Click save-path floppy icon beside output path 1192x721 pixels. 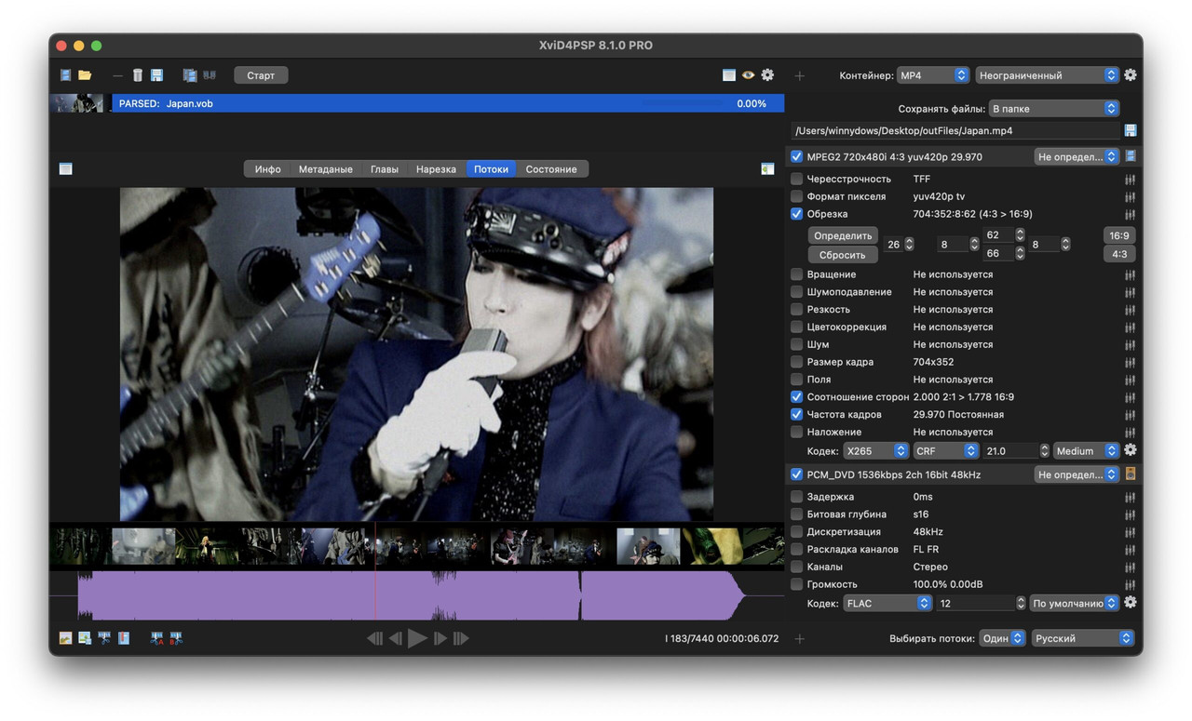coord(1131,131)
